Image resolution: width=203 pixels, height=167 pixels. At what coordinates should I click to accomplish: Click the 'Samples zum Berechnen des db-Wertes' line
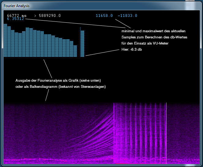click(154, 37)
